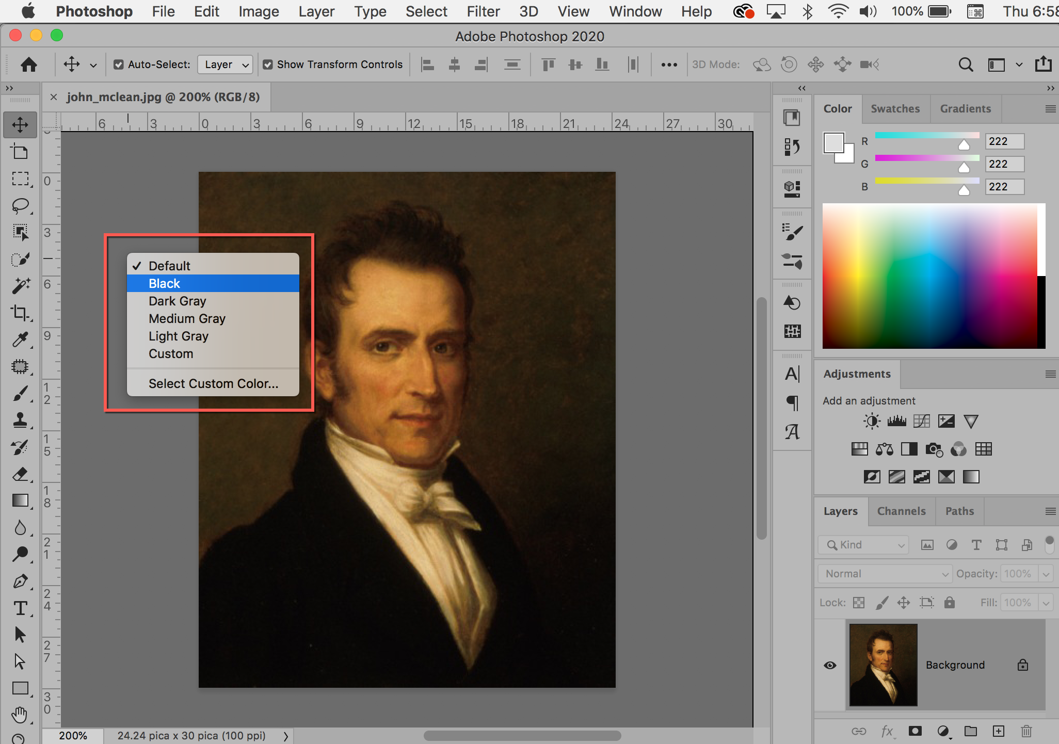This screenshot has width=1059, height=744.
Task: Add a Curves adjustment layer
Action: tap(922, 420)
